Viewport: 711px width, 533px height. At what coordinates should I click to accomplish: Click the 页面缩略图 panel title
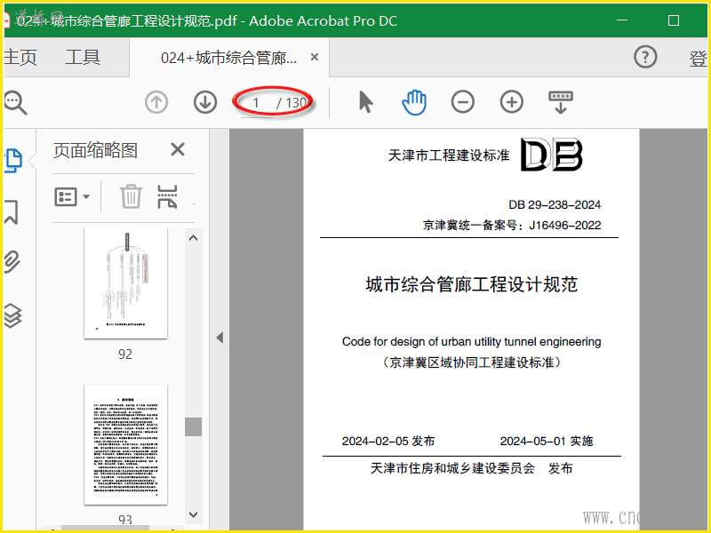click(x=95, y=150)
